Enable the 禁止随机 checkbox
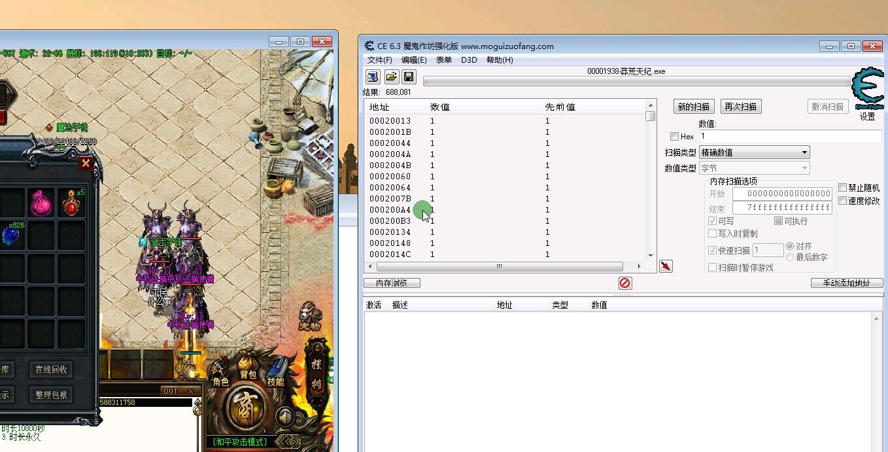The image size is (888, 452). pos(843,188)
